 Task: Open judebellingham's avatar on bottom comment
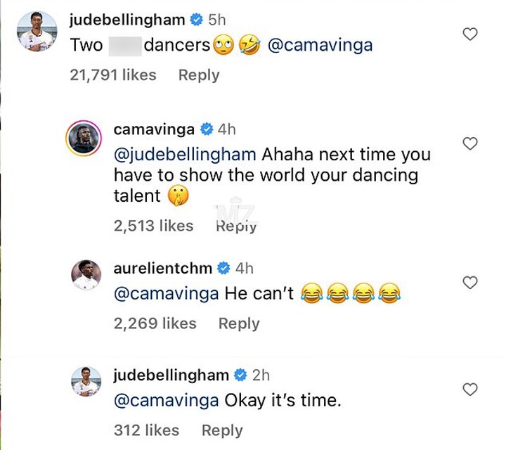[x=86, y=382]
